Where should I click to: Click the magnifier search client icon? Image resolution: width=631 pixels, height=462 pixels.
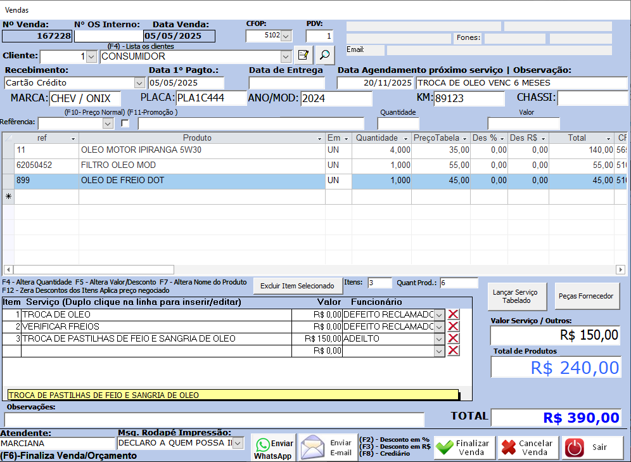pyautogui.click(x=325, y=55)
